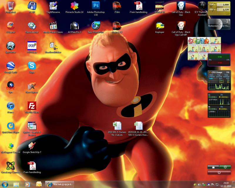235x188 pixels.
Task: Show desktop via the taskbar end button
Action: point(234,184)
